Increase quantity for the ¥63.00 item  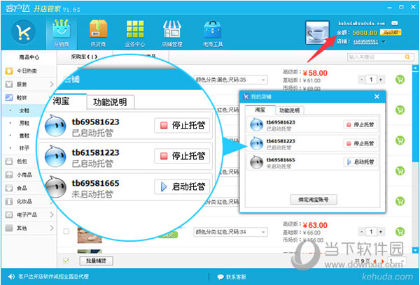pyautogui.click(x=381, y=231)
